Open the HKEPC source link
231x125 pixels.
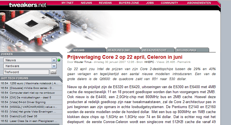[149, 62]
